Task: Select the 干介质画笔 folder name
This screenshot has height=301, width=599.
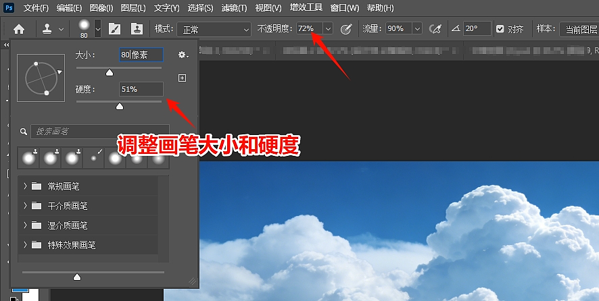Action: coord(68,206)
